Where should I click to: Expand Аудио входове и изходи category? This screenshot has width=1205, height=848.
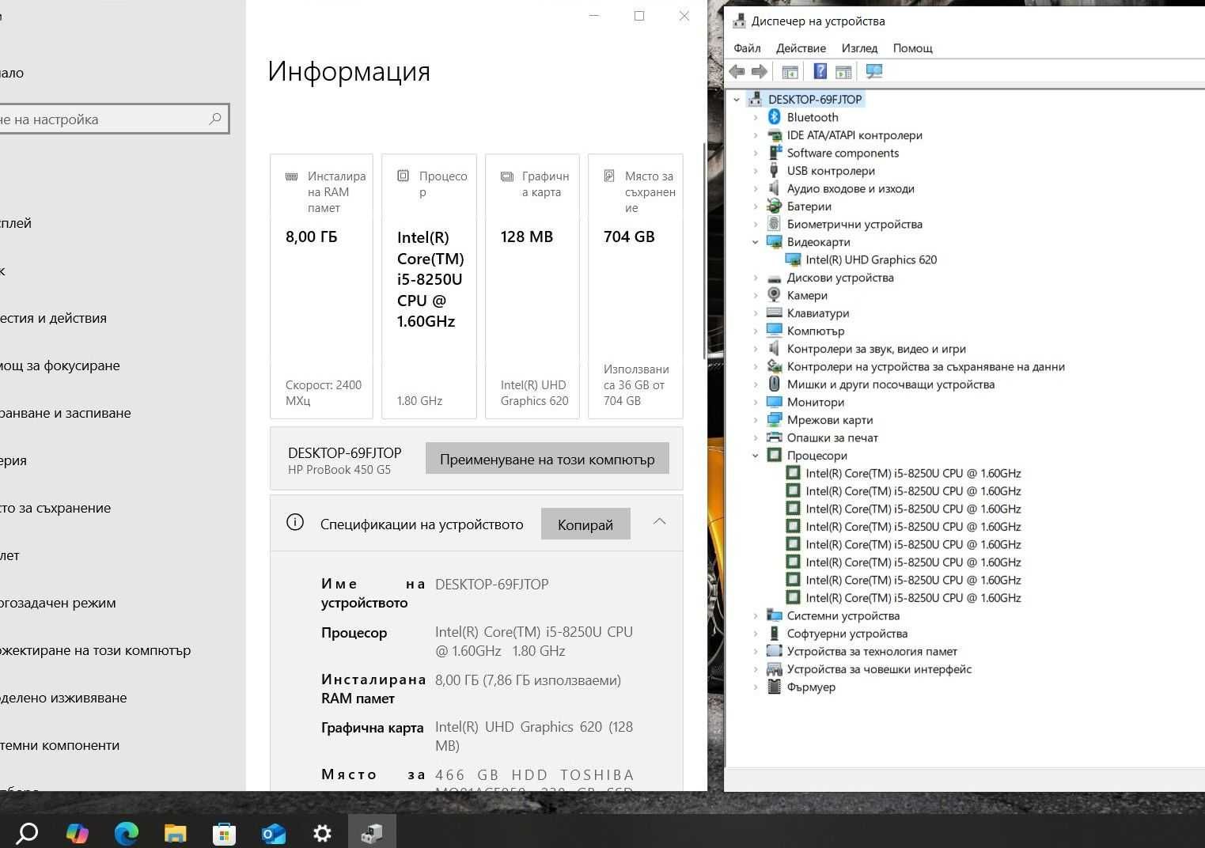point(756,188)
